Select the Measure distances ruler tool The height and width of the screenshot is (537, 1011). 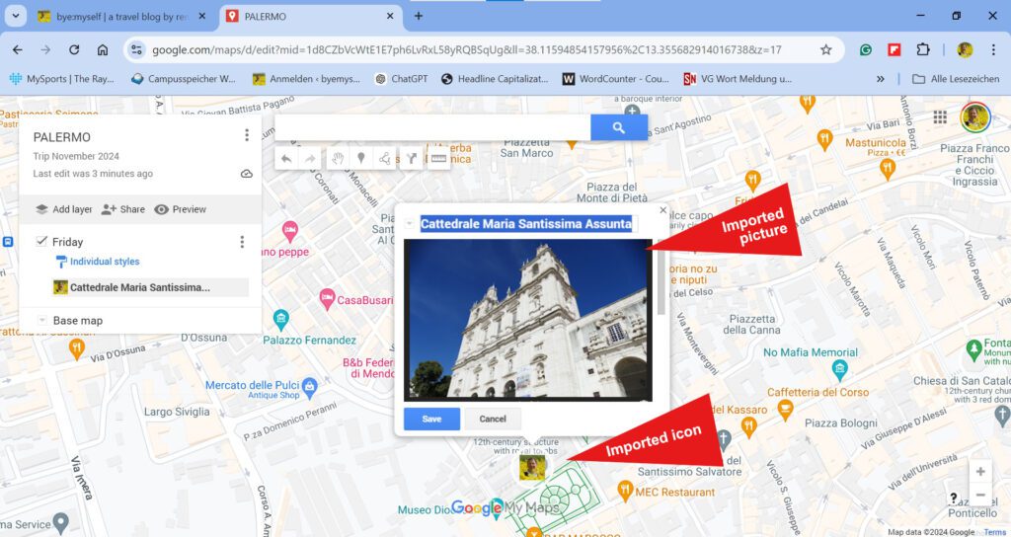pos(438,159)
